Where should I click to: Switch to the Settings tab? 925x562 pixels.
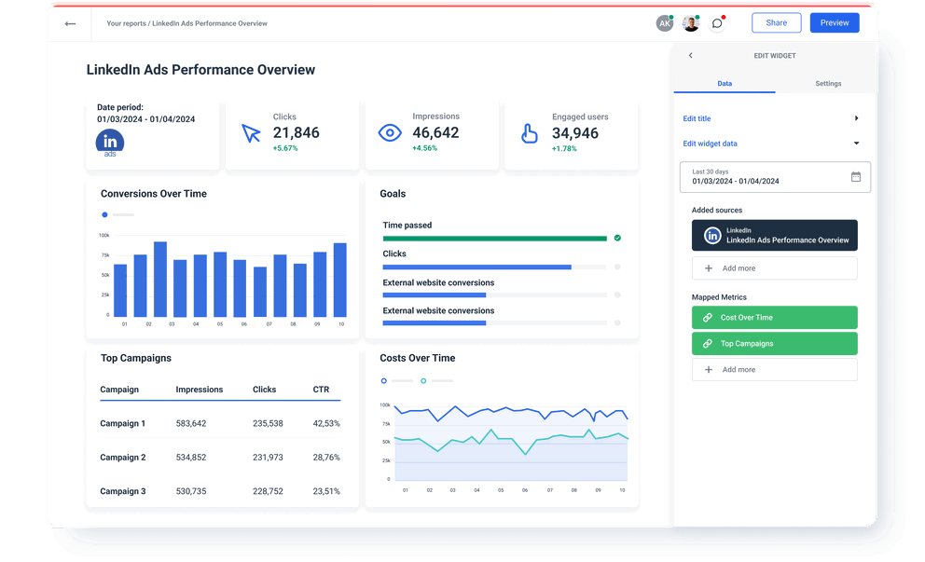828,83
